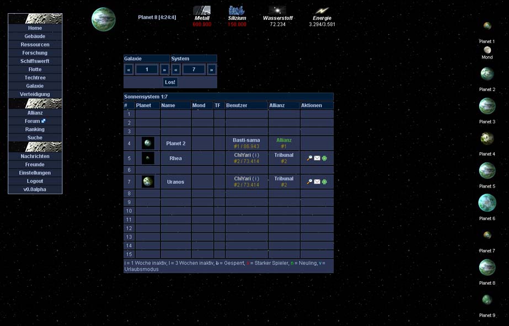This screenshot has height=326, width=509.
Task: Click the magnifier spy icon in Uranos row
Action: [310, 181]
